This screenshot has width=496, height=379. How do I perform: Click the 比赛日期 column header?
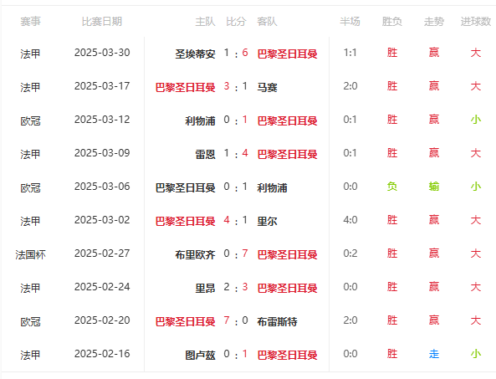pyautogui.click(x=102, y=22)
